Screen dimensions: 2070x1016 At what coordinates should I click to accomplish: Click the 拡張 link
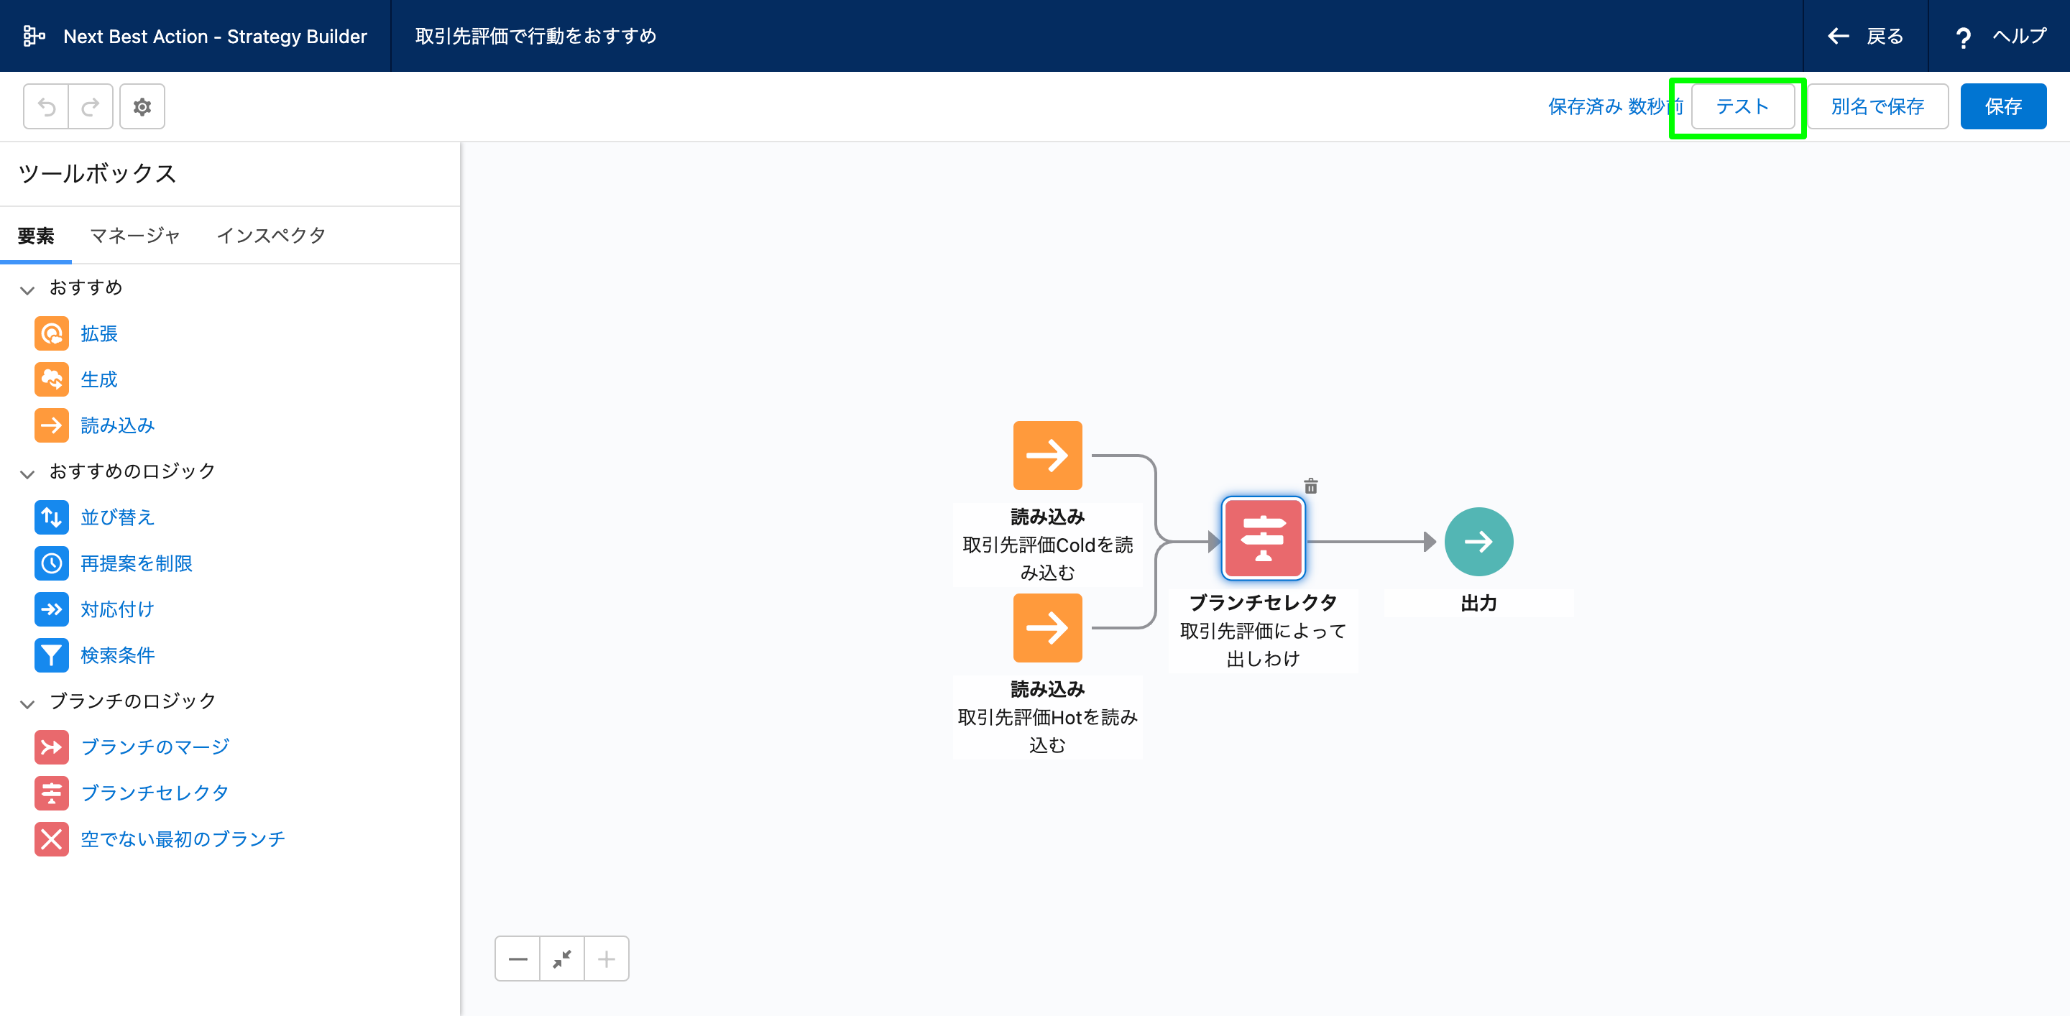[x=99, y=333]
